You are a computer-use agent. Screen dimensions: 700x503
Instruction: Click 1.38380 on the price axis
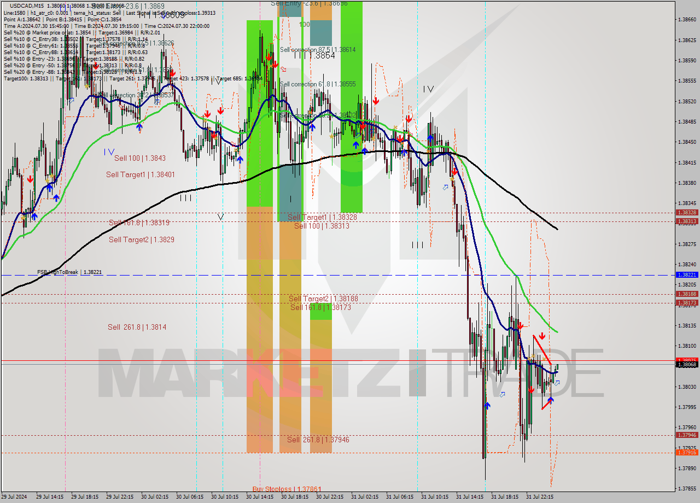point(687,183)
